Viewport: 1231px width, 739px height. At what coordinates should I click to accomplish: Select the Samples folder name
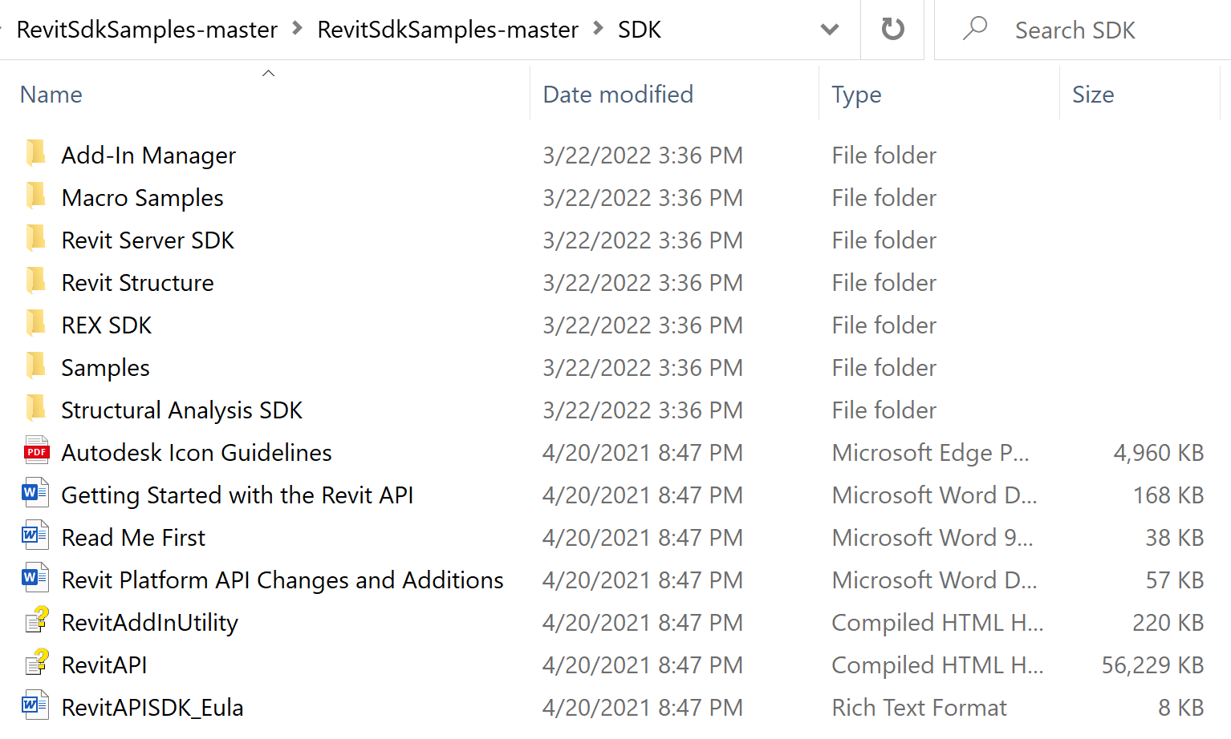point(105,367)
